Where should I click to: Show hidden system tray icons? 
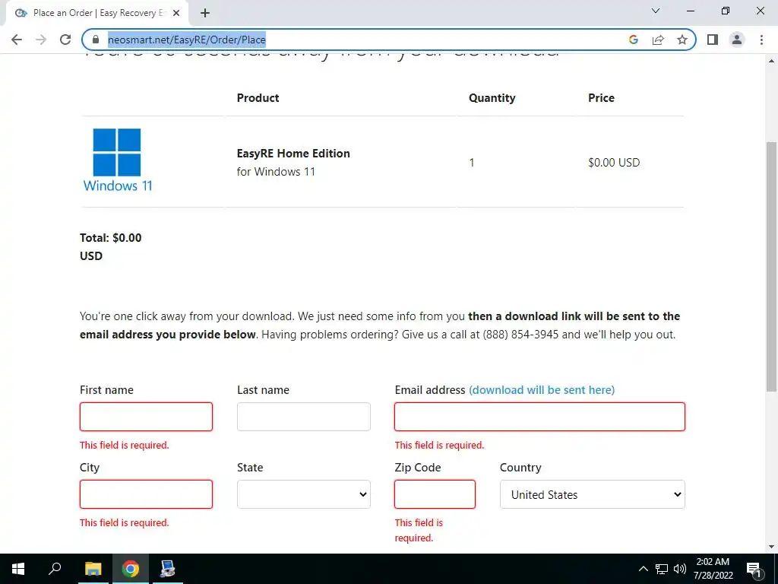[x=643, y=569]
